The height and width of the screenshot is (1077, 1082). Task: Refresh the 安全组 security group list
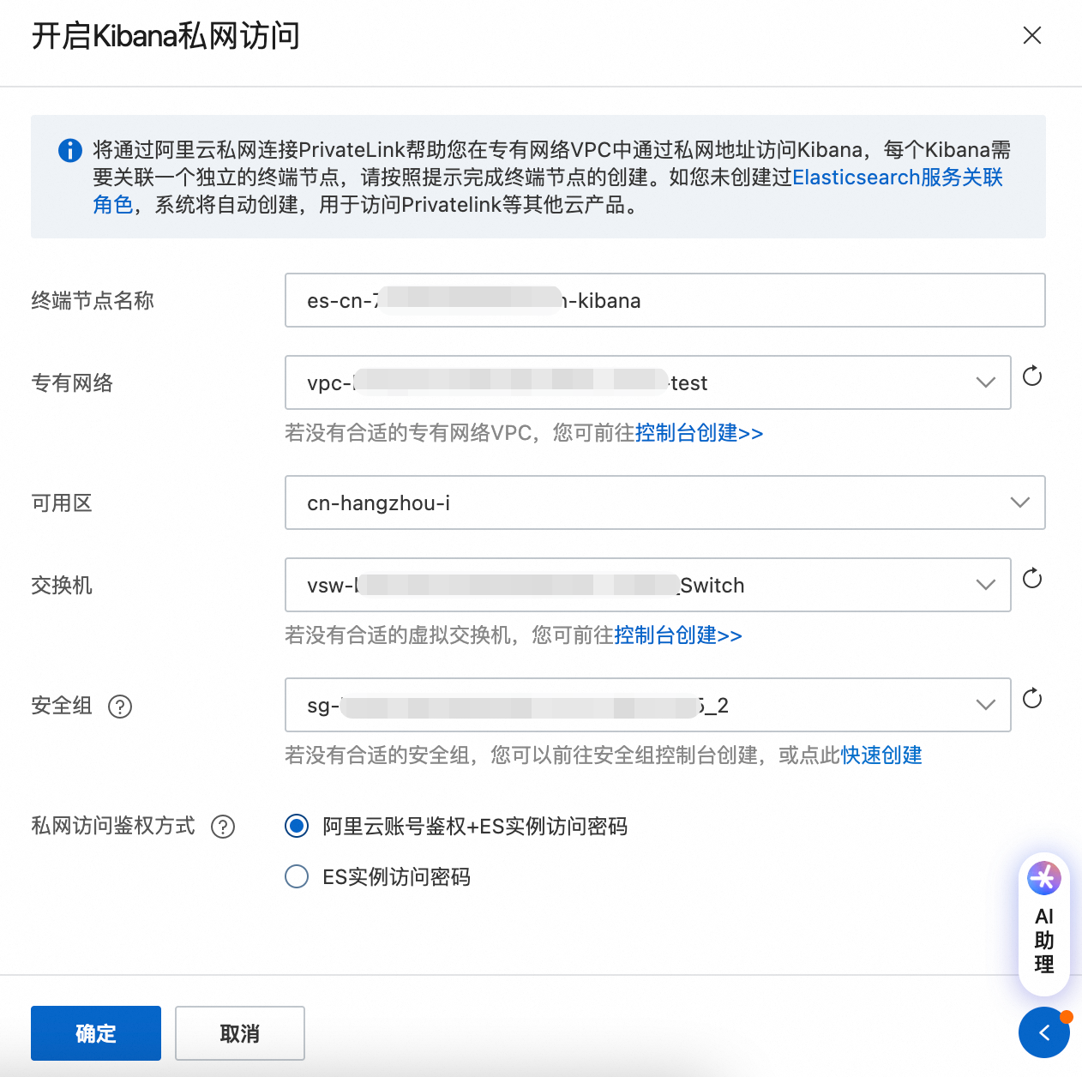point(1032,698)
